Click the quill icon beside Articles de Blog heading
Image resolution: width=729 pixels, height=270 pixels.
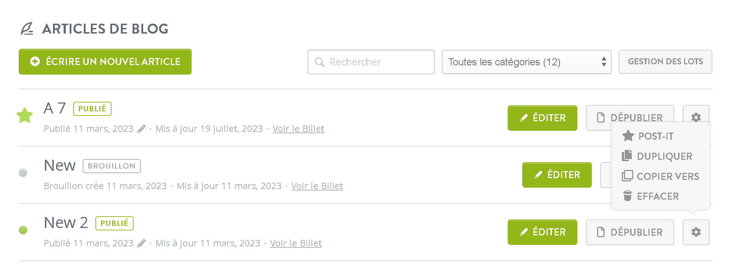coord(27,29)
